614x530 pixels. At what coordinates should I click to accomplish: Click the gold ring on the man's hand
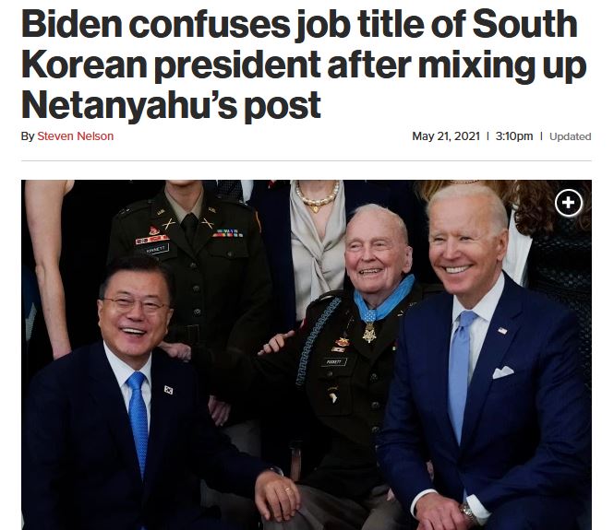[x=287, y=489]
